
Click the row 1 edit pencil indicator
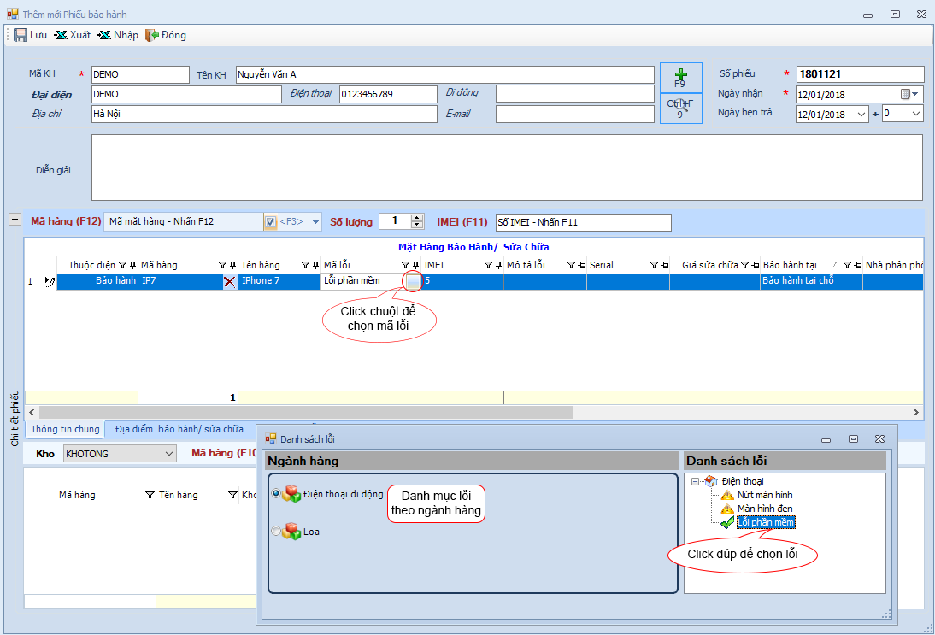click(x=50, y=281)
